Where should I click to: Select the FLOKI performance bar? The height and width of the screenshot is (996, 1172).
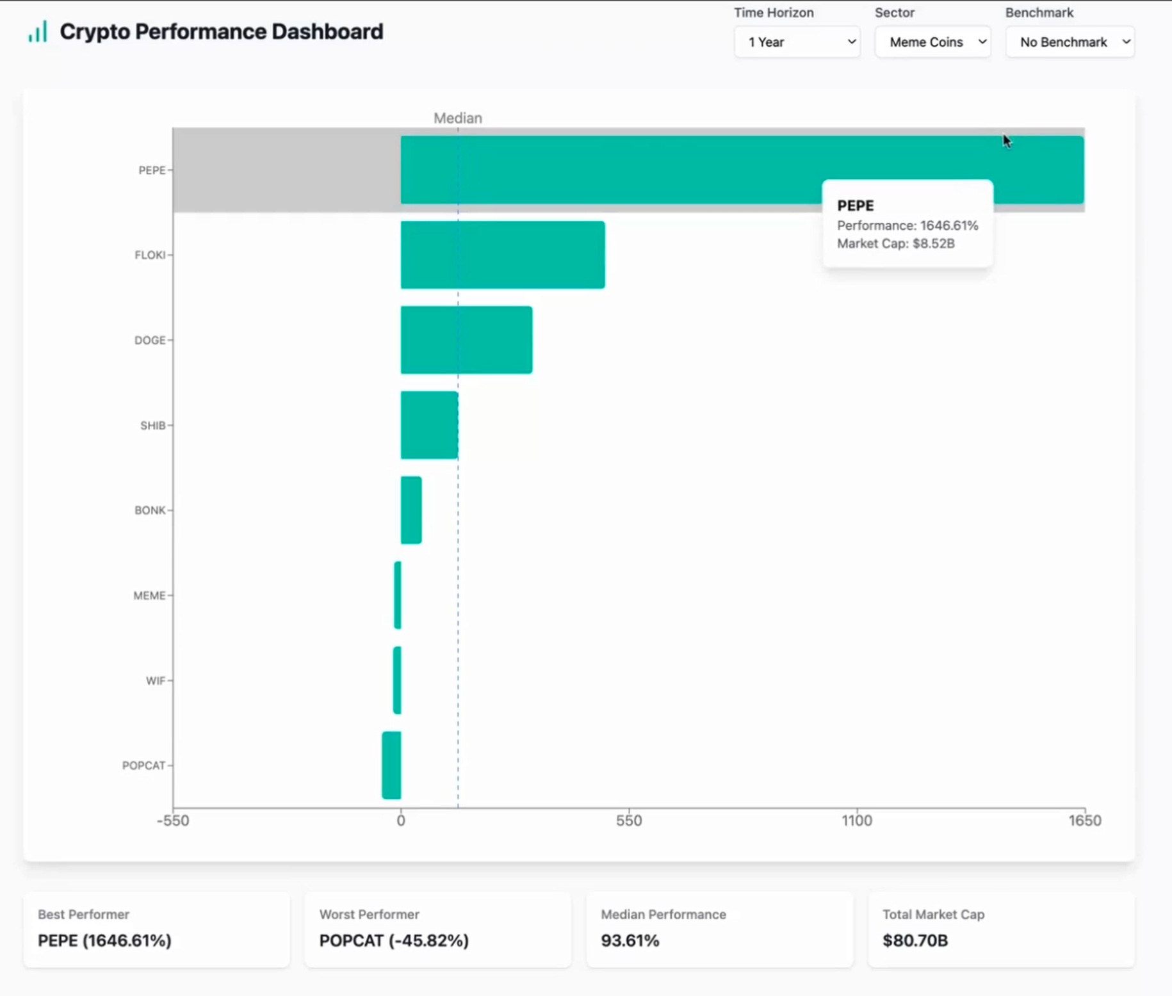tap(503, 255)
